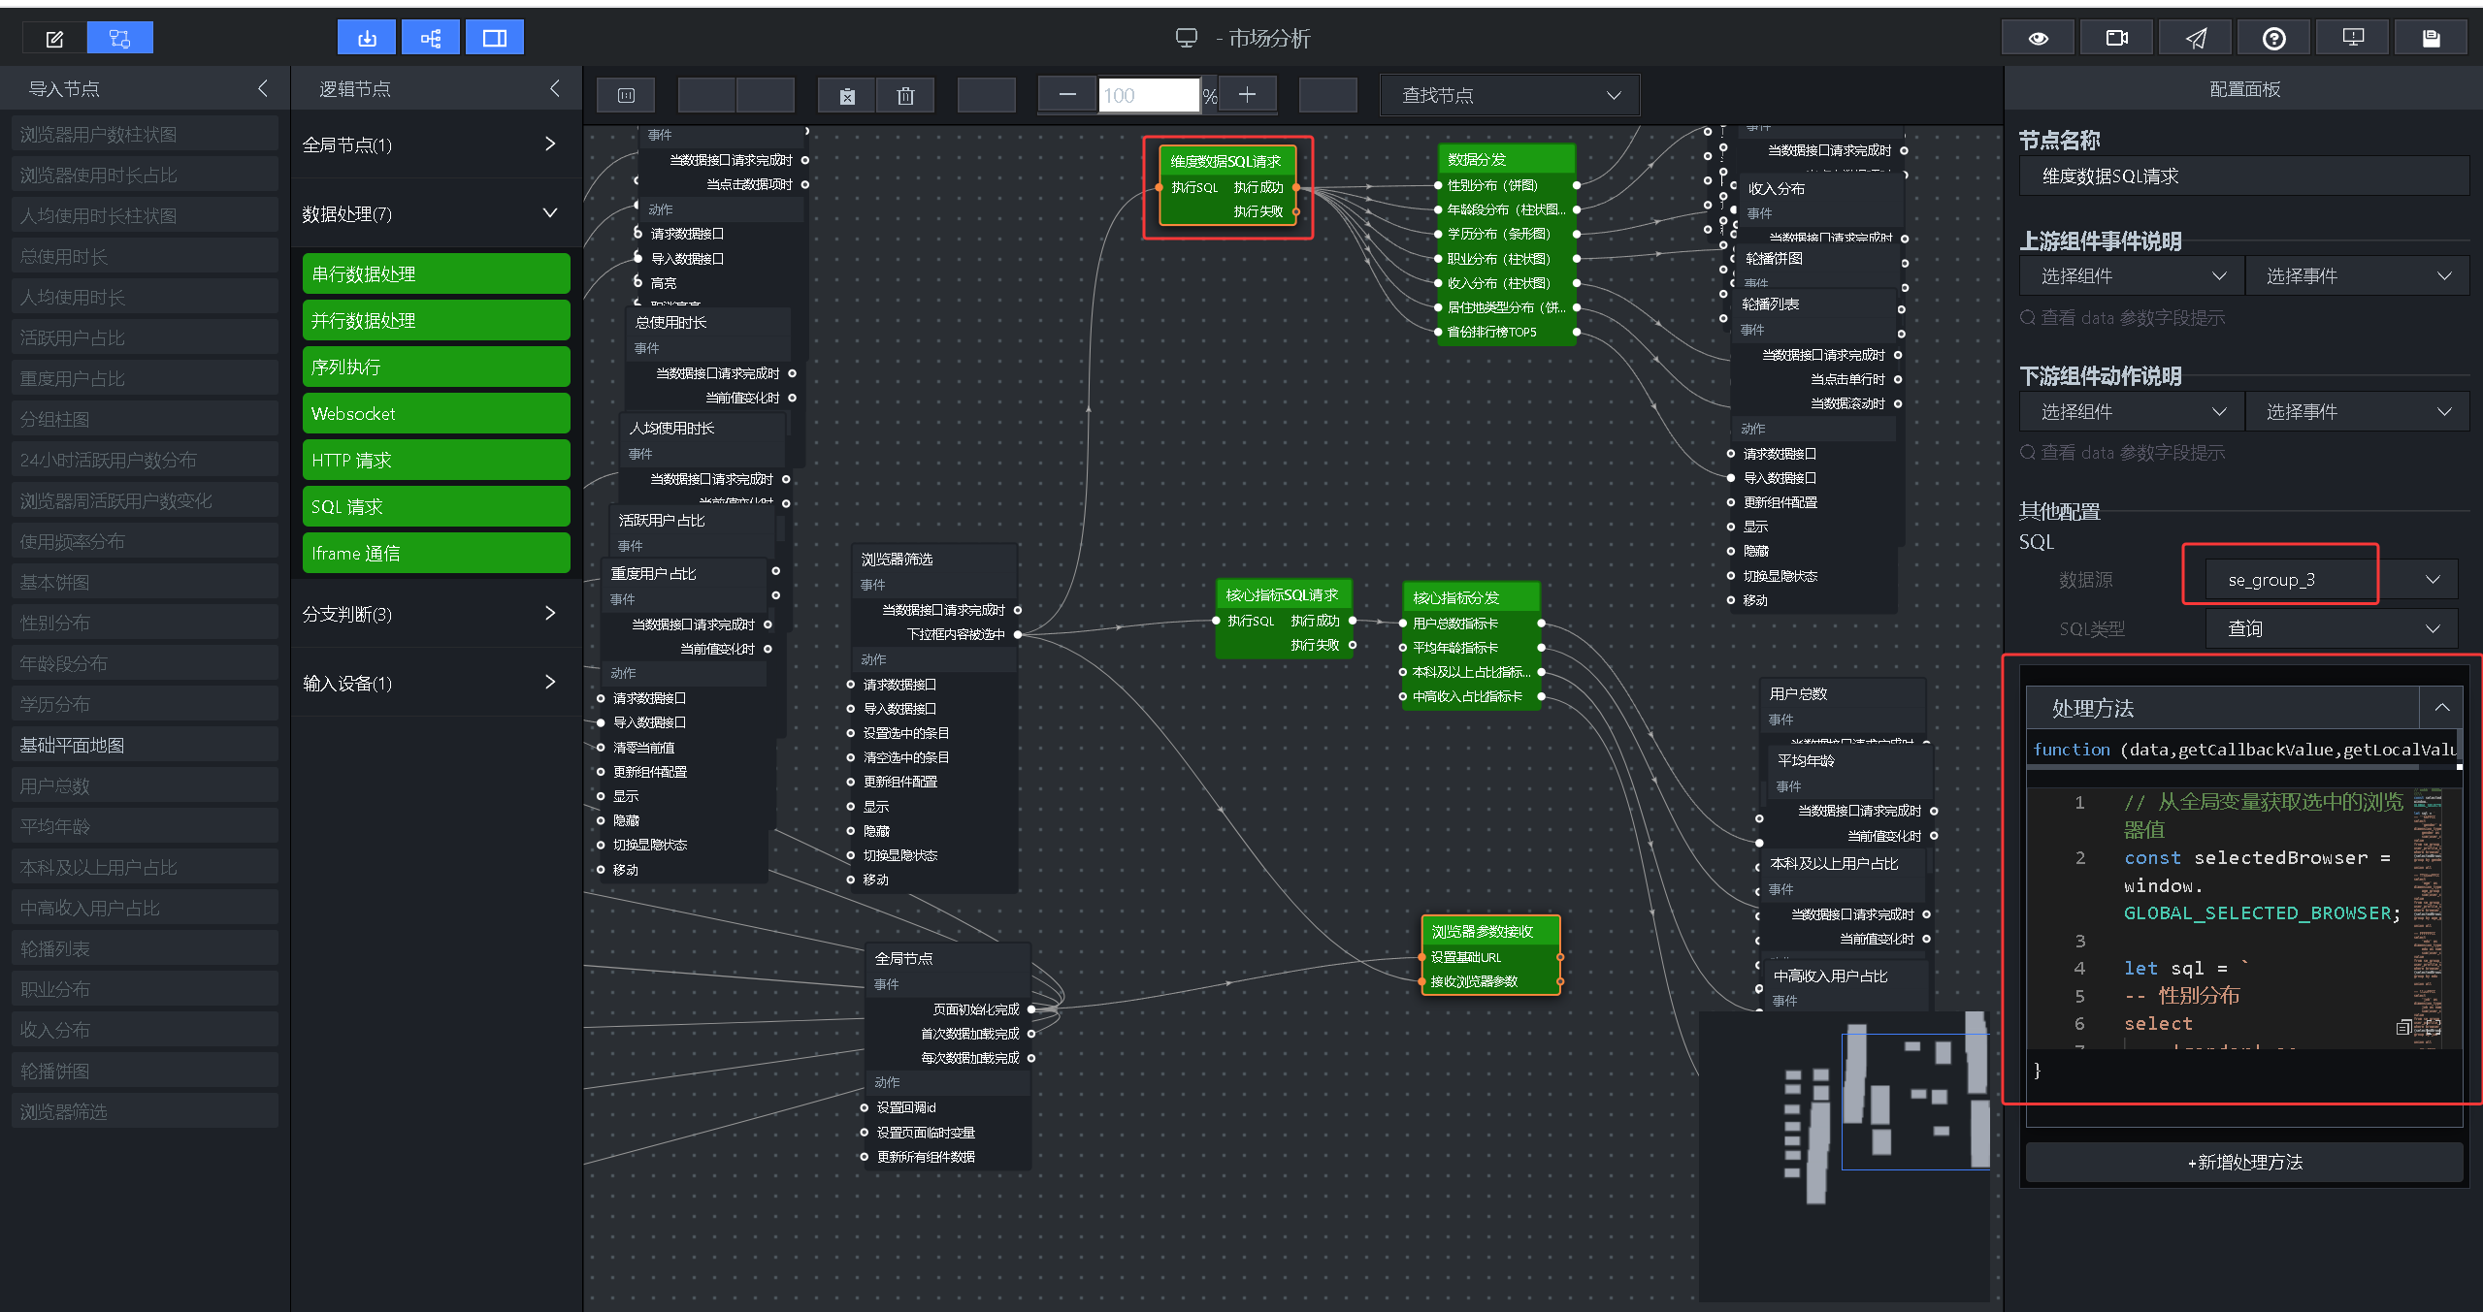This screenshot has width=2483, height=1312.
Task: Publish using the paper plane icon
Action: (x=2196, y=39)
